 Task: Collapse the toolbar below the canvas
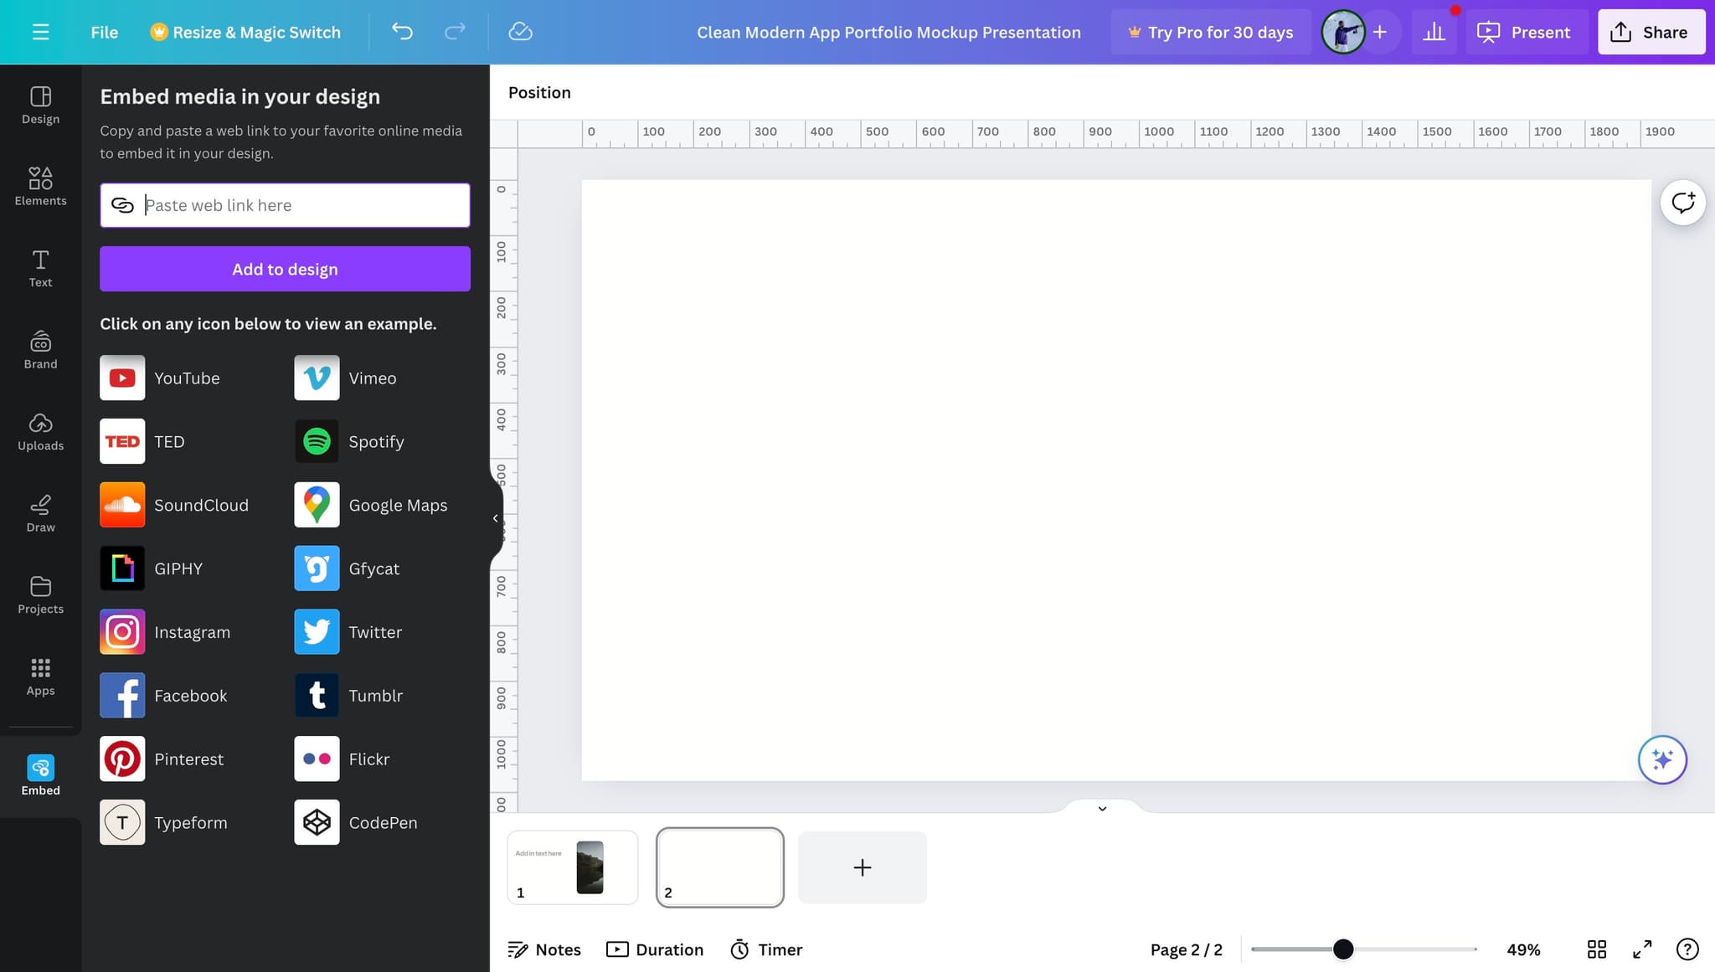point(1102,808)
